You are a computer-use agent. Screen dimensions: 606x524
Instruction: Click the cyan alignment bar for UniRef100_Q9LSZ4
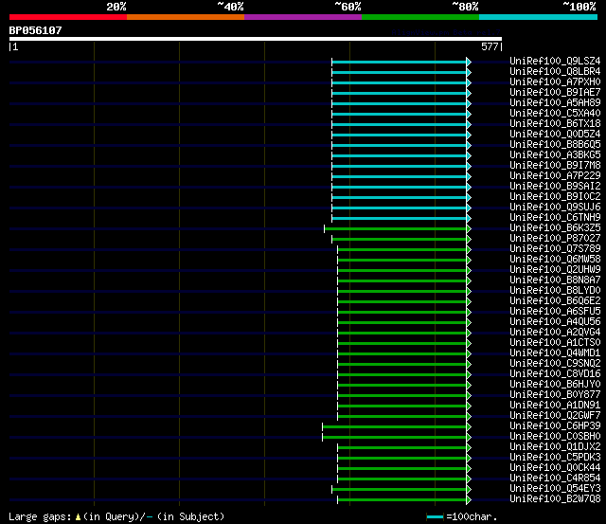tap(399, 62)
